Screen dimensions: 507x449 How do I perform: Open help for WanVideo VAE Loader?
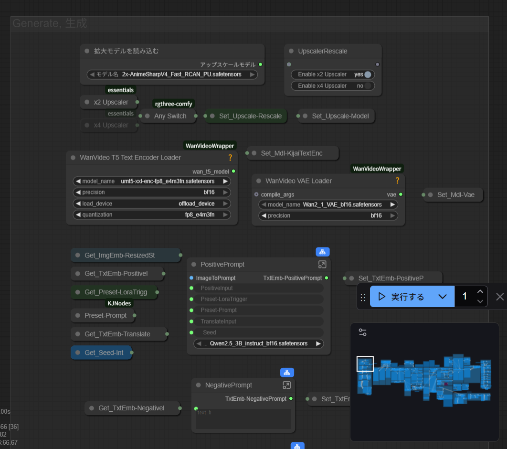pyautogui.click(x=397, y=181)
